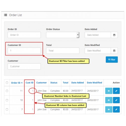The width and height of the screenshot is (126, 126).
Task: View order 7 with the eye icon
Action: (x=109, y=109)
